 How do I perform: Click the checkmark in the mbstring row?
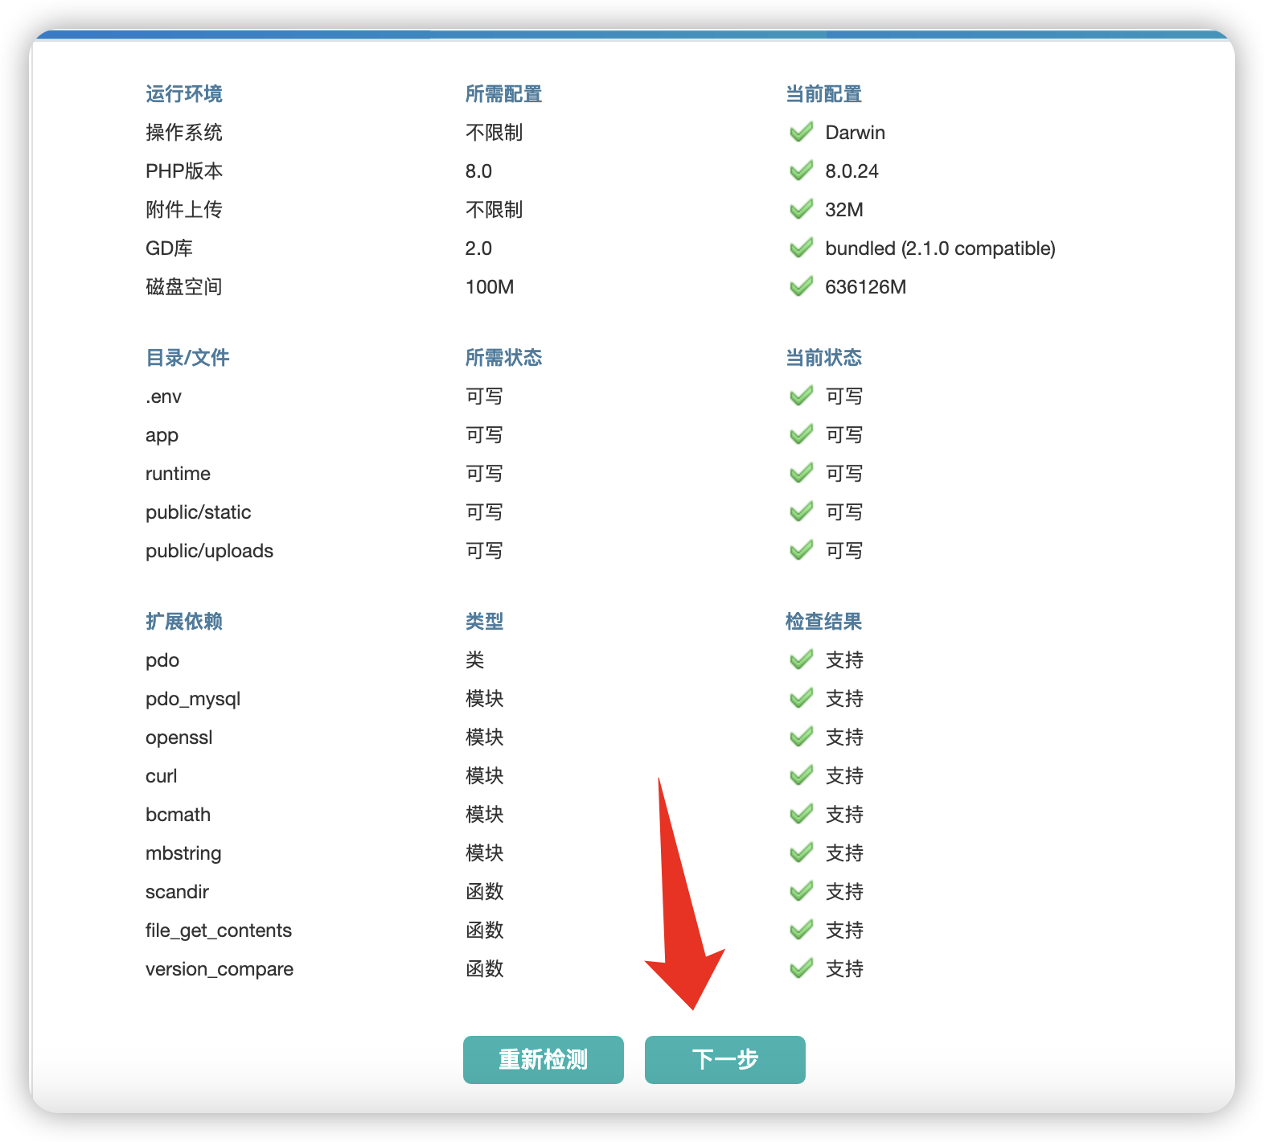(801, 852)
